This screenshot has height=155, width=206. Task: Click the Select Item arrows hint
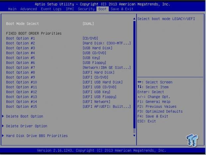tap(153, 87)
